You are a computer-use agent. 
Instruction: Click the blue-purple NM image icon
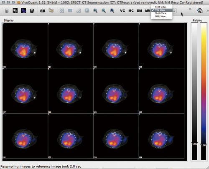(x=23, y=10)
